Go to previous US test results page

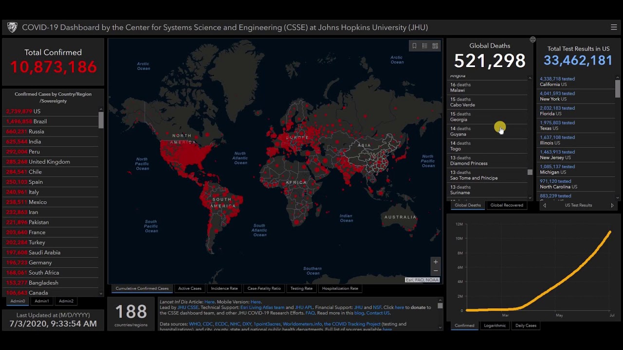pyautogui.click(x=544, y=205)
